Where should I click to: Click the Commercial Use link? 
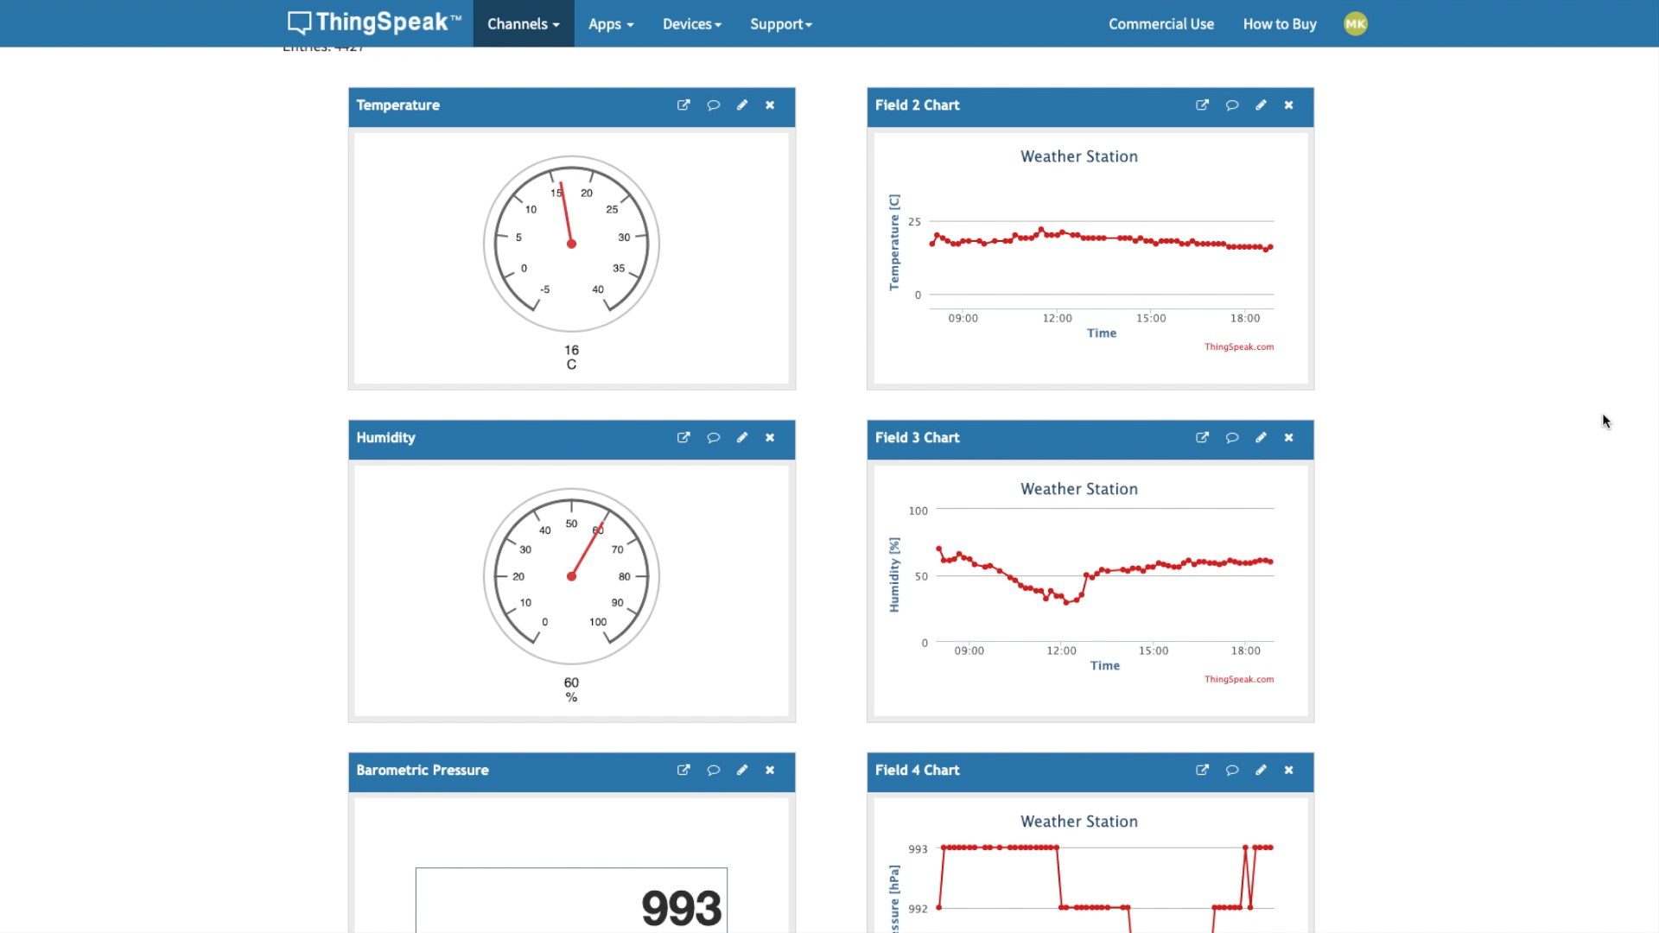pos(1160,24)
